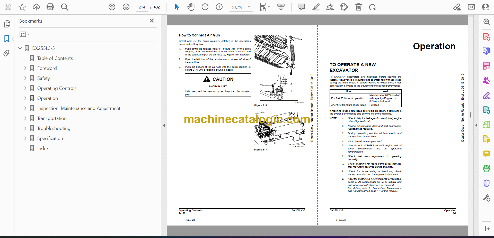Toggle the Bookmarks panel icon
This screenshot has height=238, width=494.
(7, 39)
